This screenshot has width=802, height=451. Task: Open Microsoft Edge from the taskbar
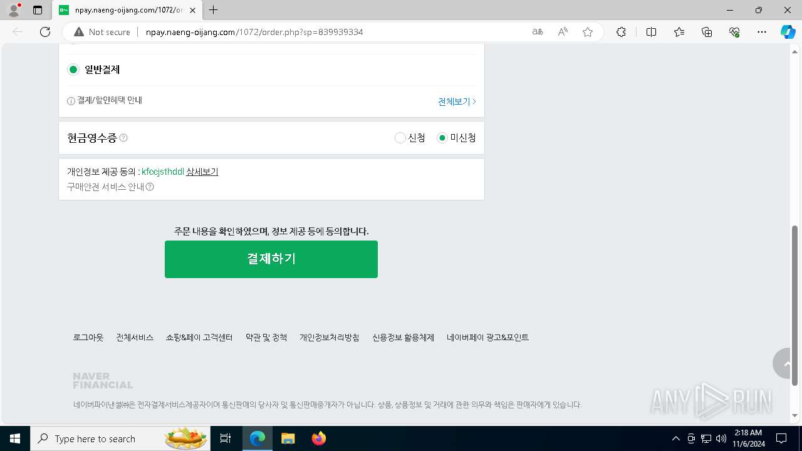pyautogui.click(x=258, y=438)
